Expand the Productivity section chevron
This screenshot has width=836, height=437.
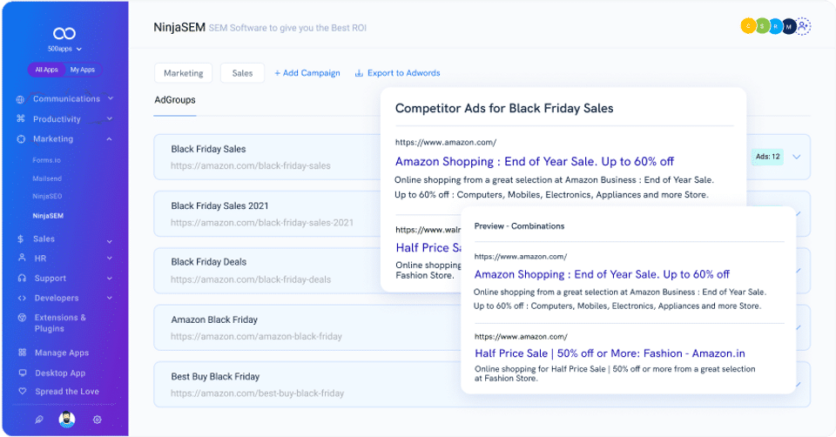pyautogui.click(x=110, y=118)
